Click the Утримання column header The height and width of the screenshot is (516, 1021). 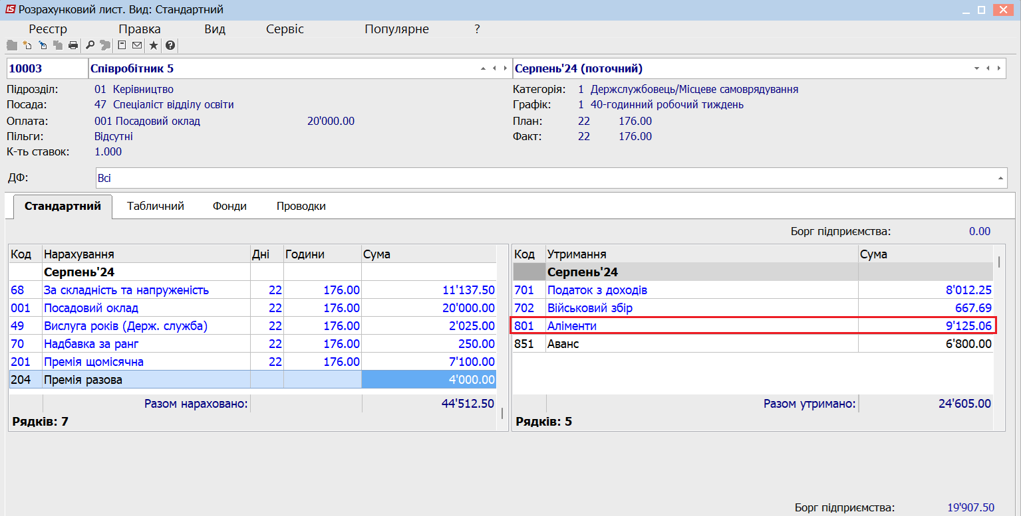click(702, 254)
